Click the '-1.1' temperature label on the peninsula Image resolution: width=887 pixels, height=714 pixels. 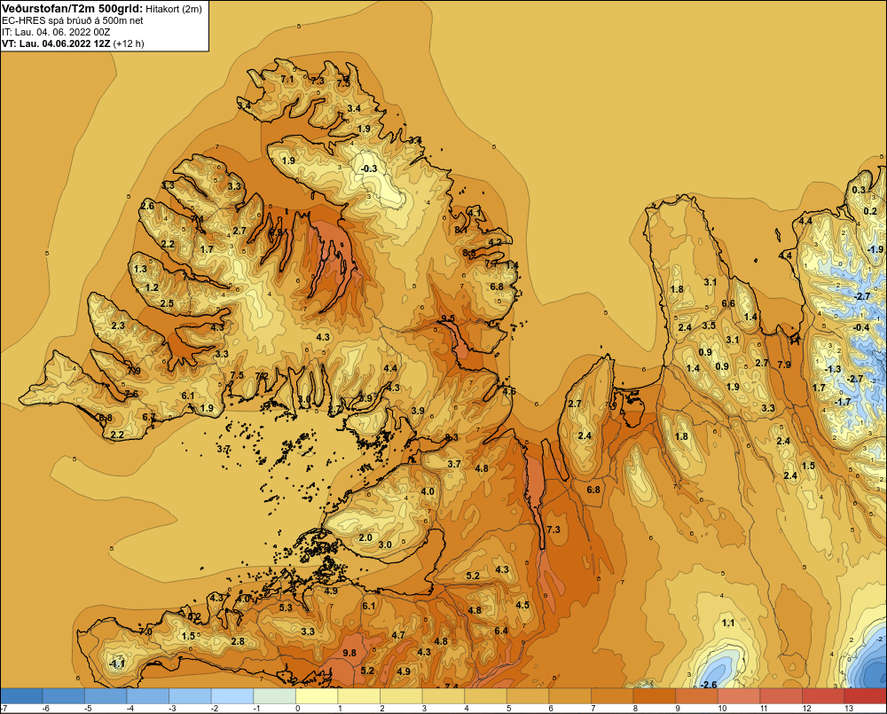click(x=116, y=663)
